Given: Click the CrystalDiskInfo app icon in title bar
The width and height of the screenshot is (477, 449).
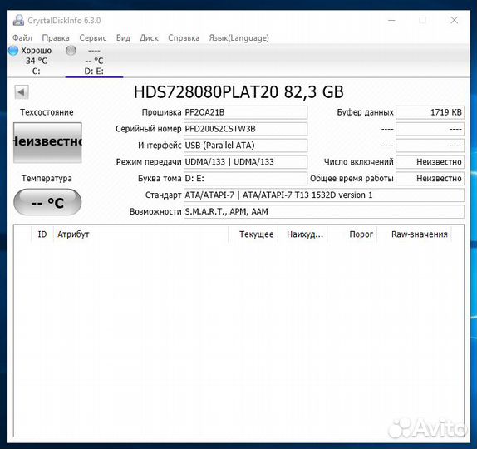Looking at the screenshot, I should [18, 21].
